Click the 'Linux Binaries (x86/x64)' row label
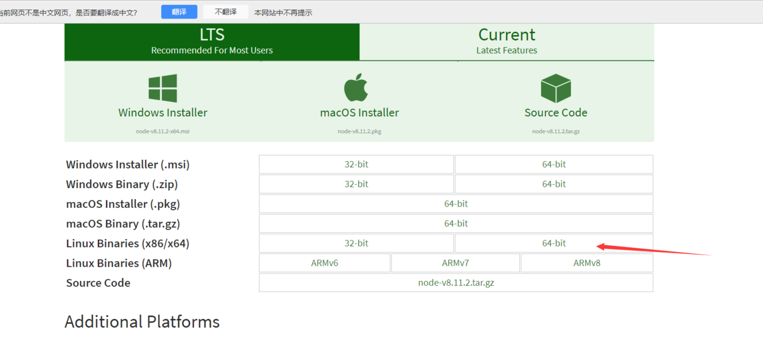763x343 pixels. click(128, 243)
